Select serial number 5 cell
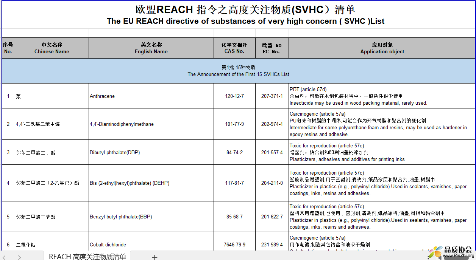Screen dimensions: 476x260 pyautogui.click(x=8, y=217)
